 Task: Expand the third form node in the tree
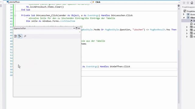pyautogui.click(x=187, y=34)
